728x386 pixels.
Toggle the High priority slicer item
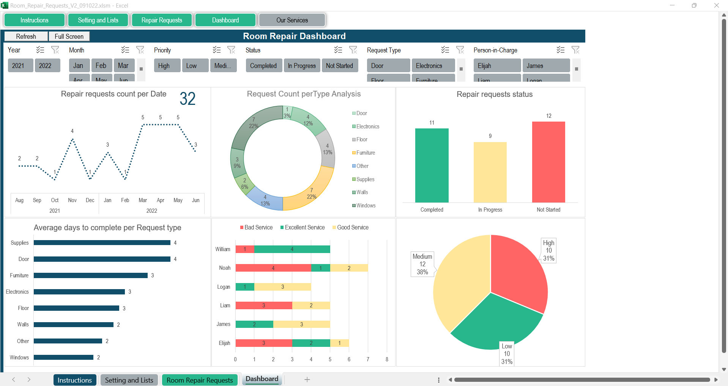167,66
